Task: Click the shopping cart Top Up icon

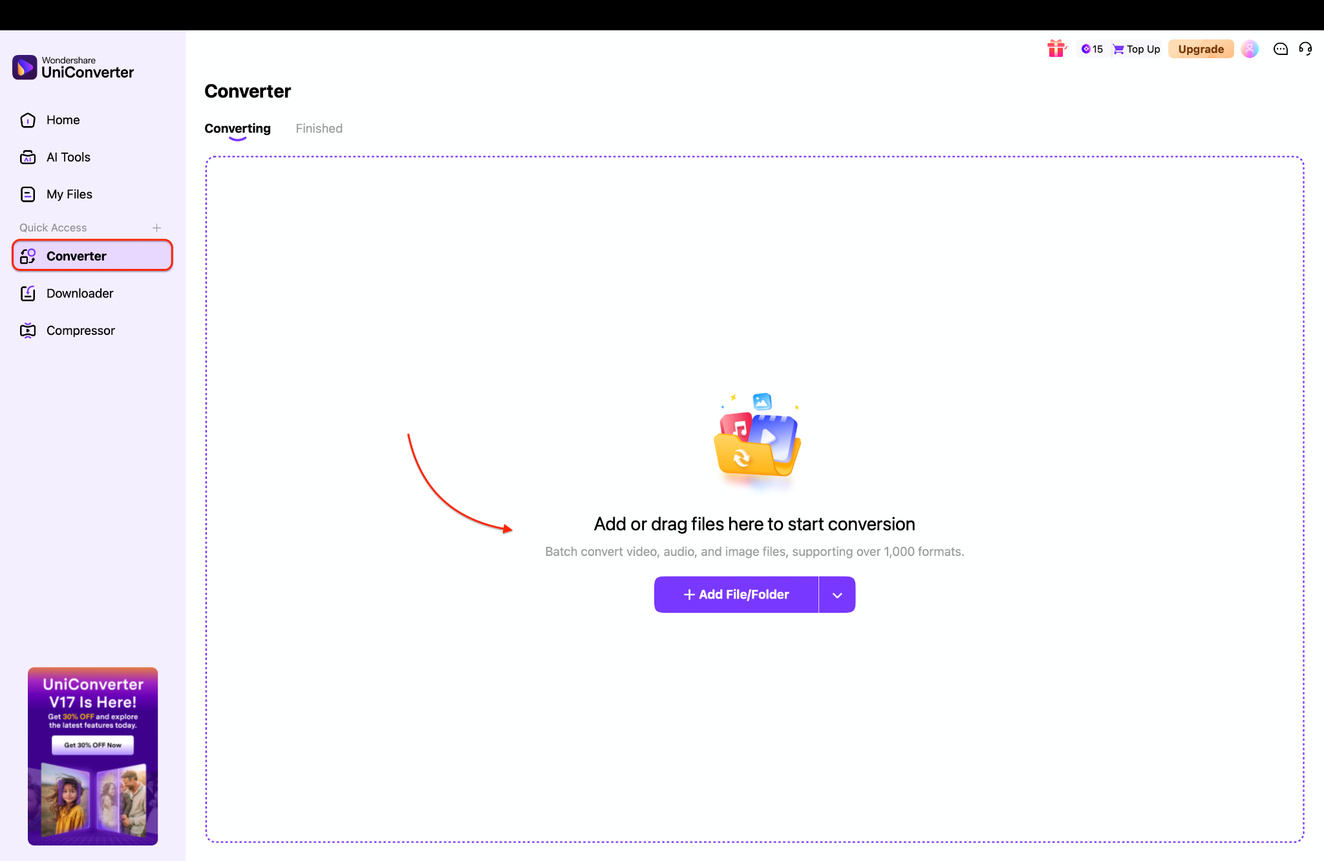Action: coord(1119,48)
